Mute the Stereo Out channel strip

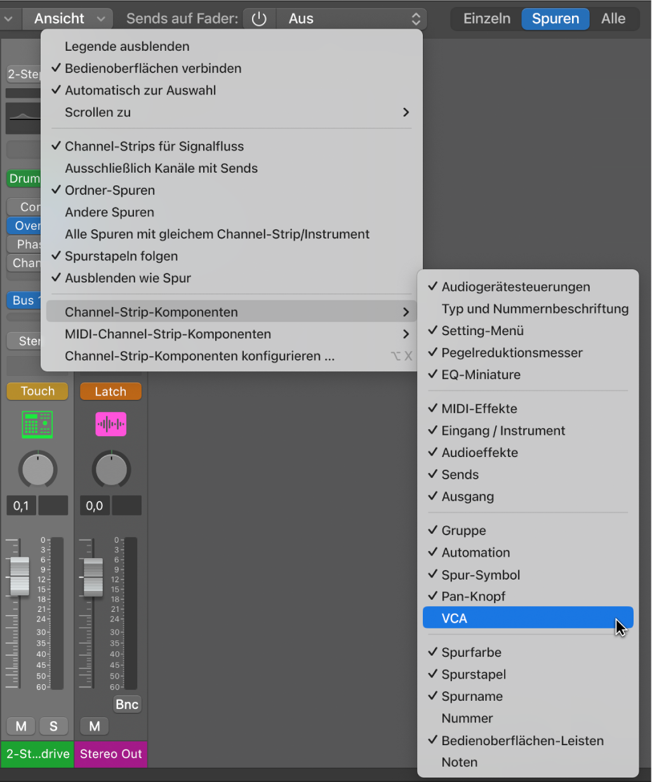point(95,726)
